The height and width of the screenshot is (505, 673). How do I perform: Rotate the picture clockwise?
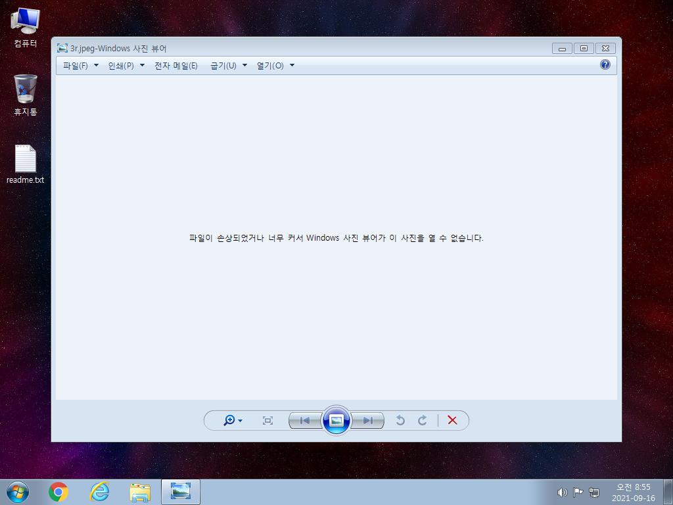[423, 420]
